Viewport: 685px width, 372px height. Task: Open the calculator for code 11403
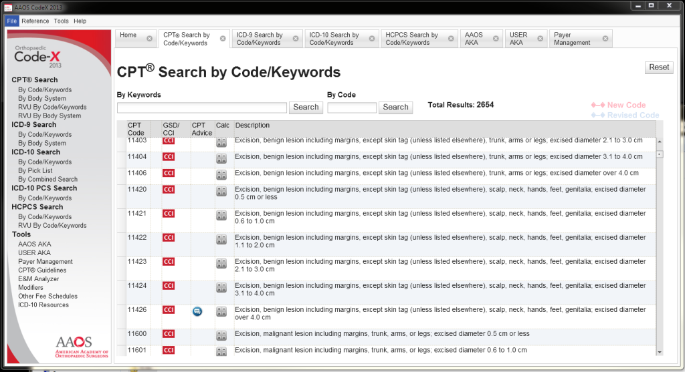click(x=221, y=142)
